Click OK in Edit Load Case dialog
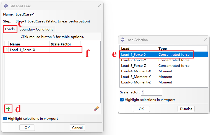 tap(27, 128)
